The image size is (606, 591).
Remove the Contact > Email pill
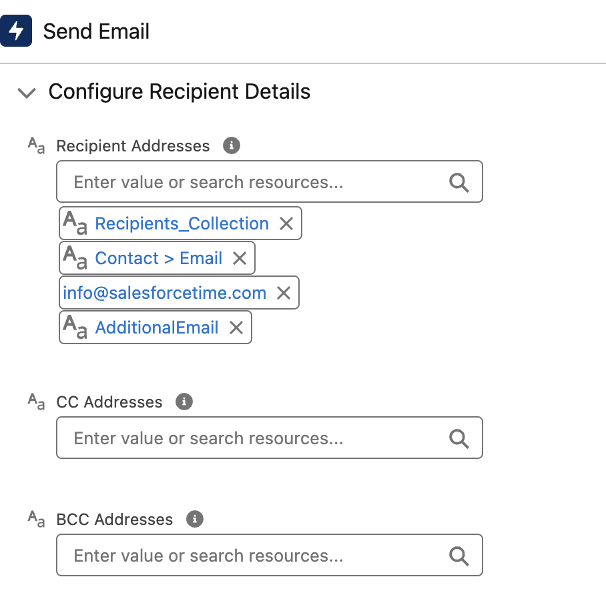pos(240,258)
